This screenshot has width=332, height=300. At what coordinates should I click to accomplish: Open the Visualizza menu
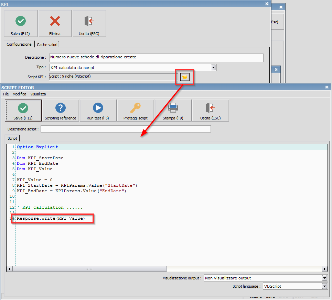point(38,94)
